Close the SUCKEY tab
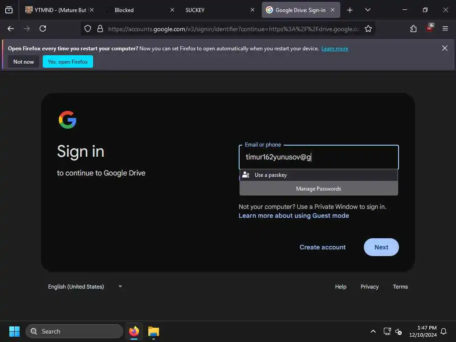 pos(252,10)
